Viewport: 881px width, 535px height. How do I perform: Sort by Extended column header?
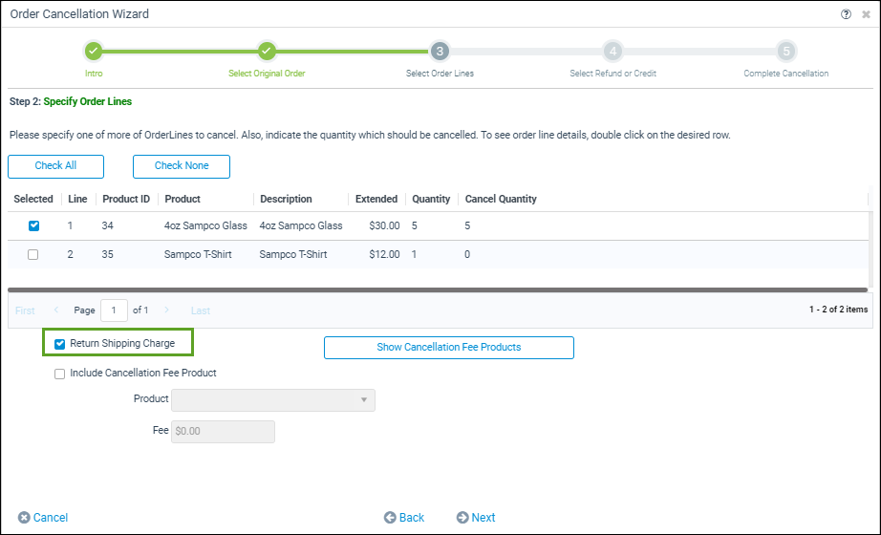[376, 199]
